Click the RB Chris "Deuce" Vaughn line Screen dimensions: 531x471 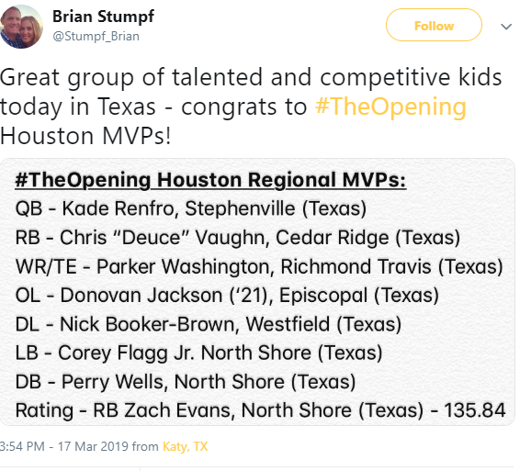(x=238, y=238)
